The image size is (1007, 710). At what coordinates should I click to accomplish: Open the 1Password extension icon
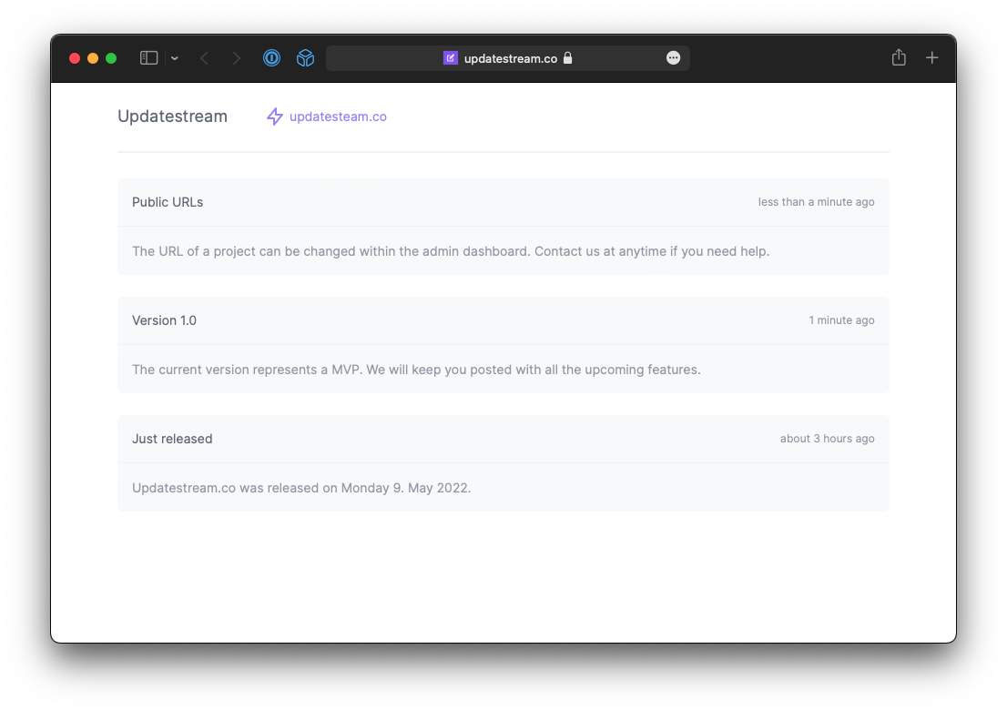coord(271,58)
